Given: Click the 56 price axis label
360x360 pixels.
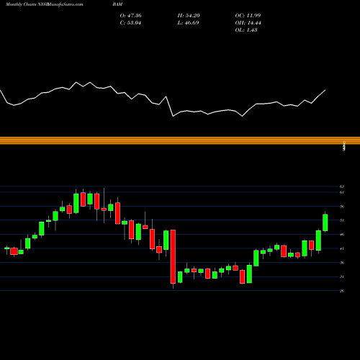Looking at the screenshot, I should click(x=342, y=207).
